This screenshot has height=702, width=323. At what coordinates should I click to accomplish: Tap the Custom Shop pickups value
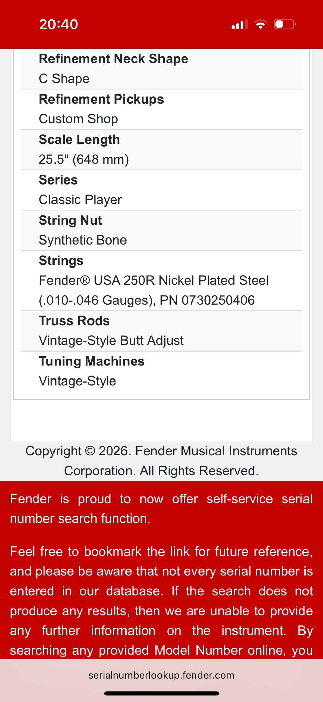point(78,119)
